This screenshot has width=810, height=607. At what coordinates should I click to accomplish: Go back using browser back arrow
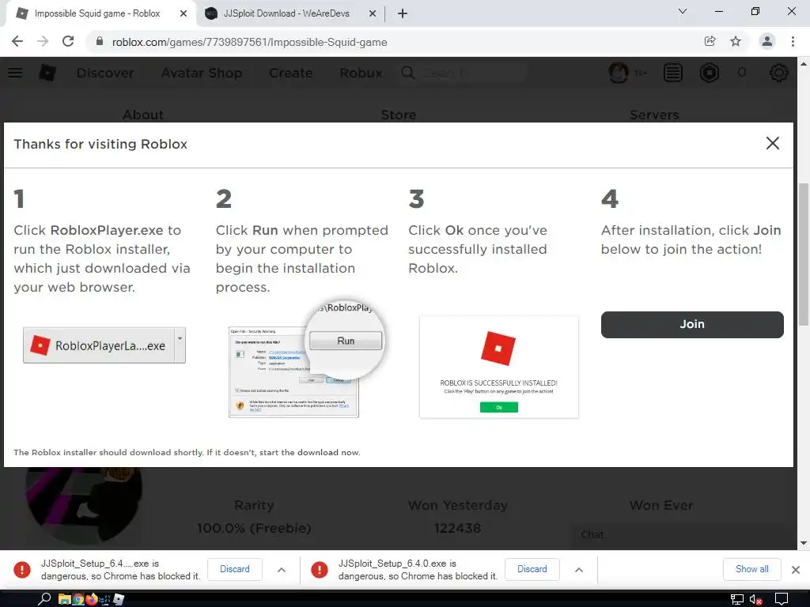[17, 41]
